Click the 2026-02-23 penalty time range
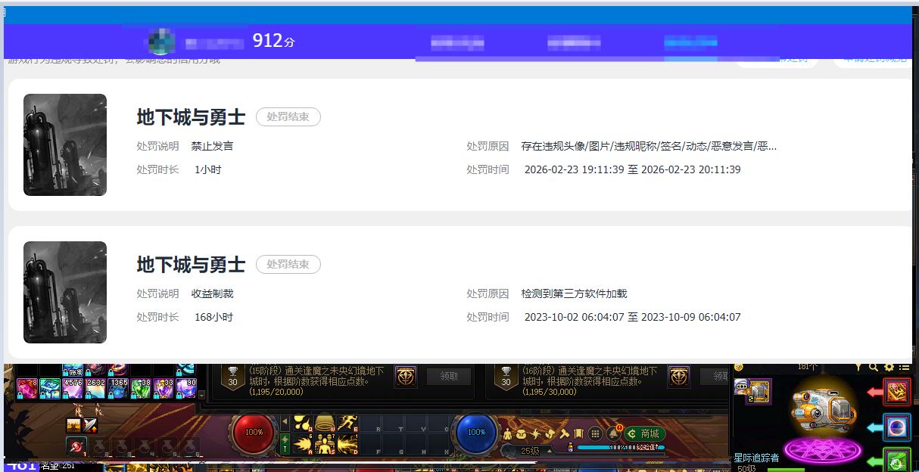This screenshot has width=919, height=472. pos(633,169)
